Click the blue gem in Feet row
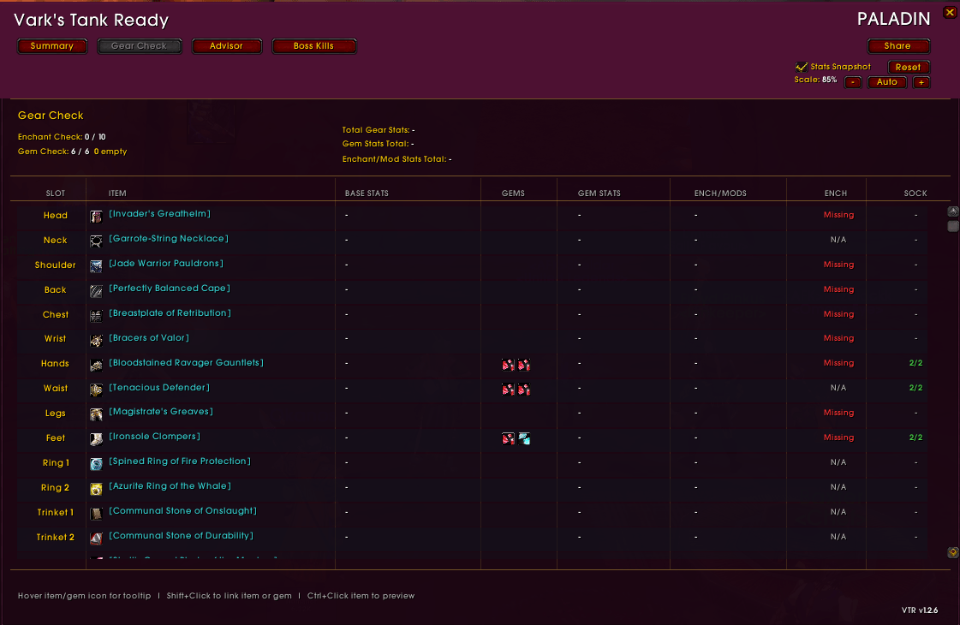Image resolution: width=960 pixels, height=625 pixels. point(524,438)
